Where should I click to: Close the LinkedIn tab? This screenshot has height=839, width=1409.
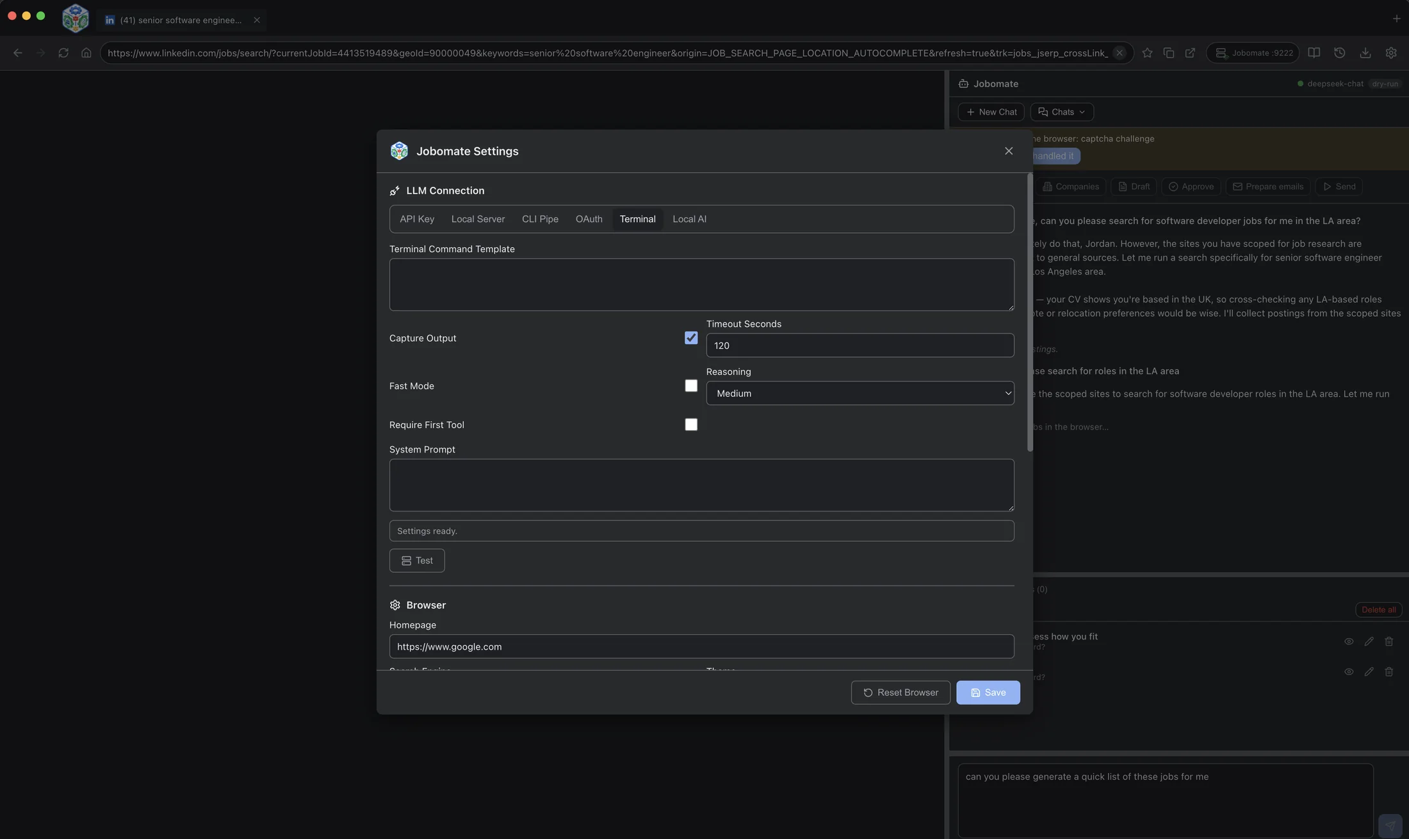point(257,20)
